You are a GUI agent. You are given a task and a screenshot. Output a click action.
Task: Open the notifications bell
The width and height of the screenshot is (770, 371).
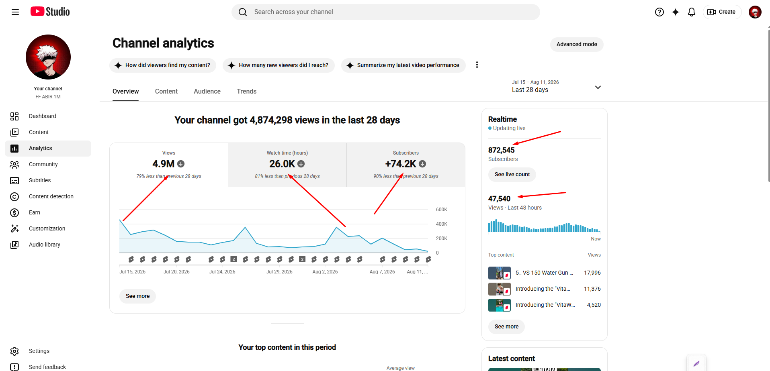coord(692,12)
